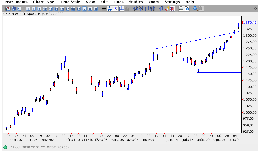Expand the Time Scale menu
This screenshot has width=258, height=153.
pos(70,2)
